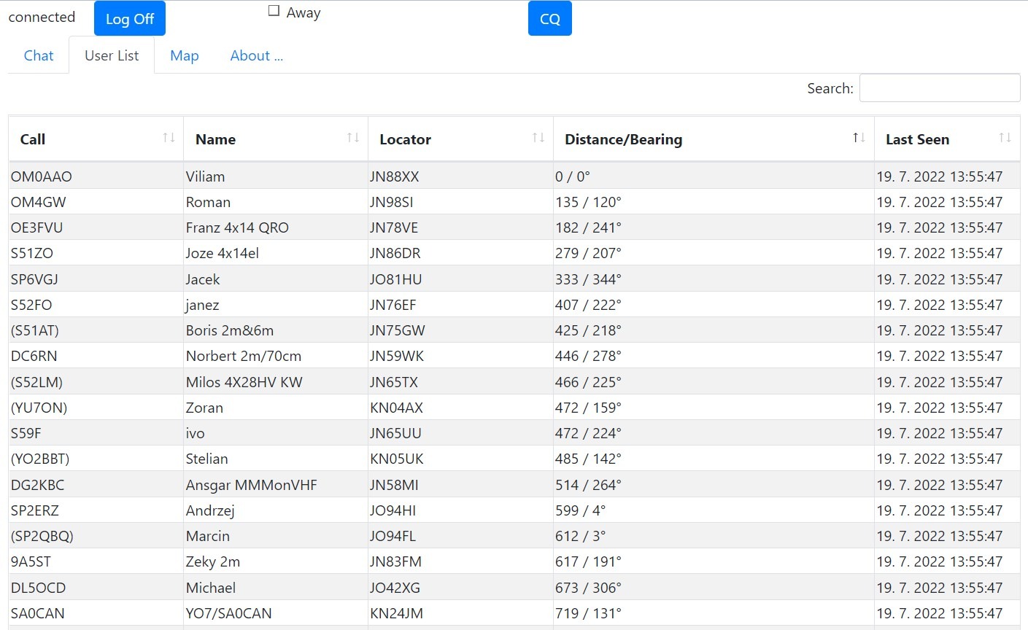Click locator JO42XG
The image size is (1028, 630).
tap(395, 588)
